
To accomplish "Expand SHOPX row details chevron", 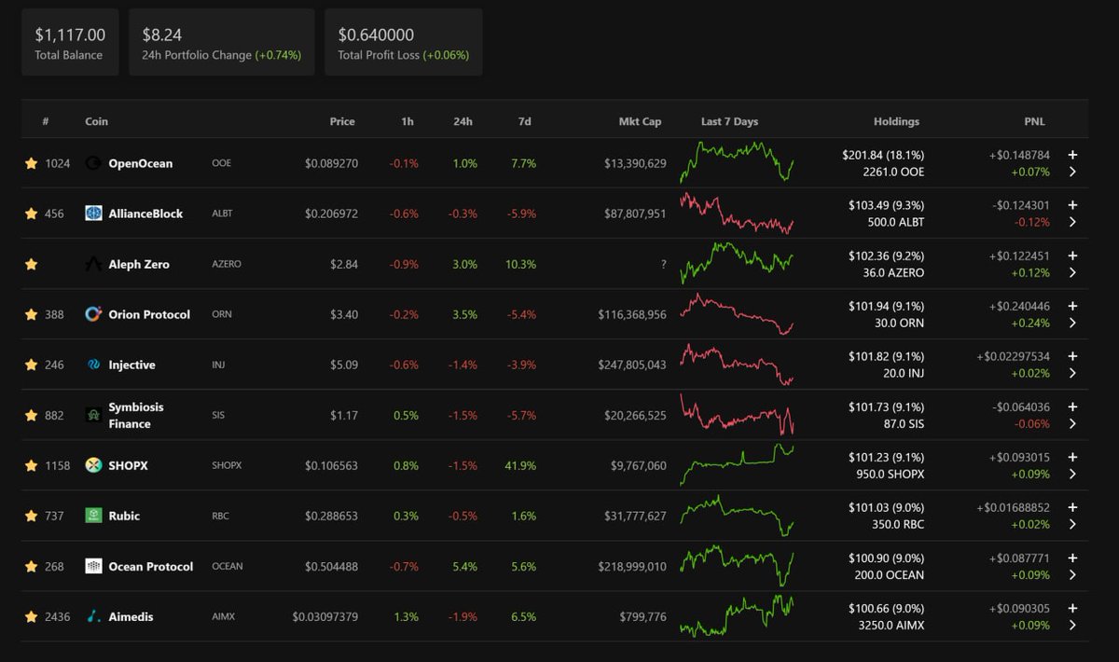I will (1072, 474).
